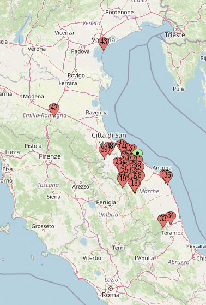Select marker 36 near Ancona
The width and height of the screenshot is (206, 305).
point(167,178)
